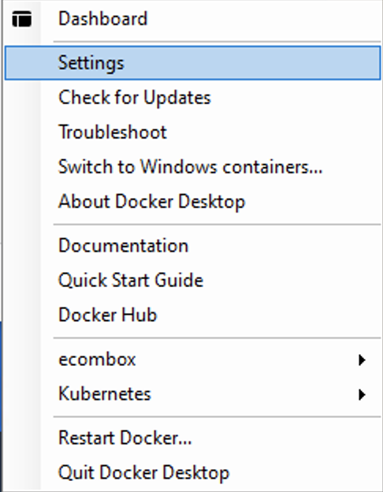Expand the ecombox submenu arrow

tap(362, 360)
